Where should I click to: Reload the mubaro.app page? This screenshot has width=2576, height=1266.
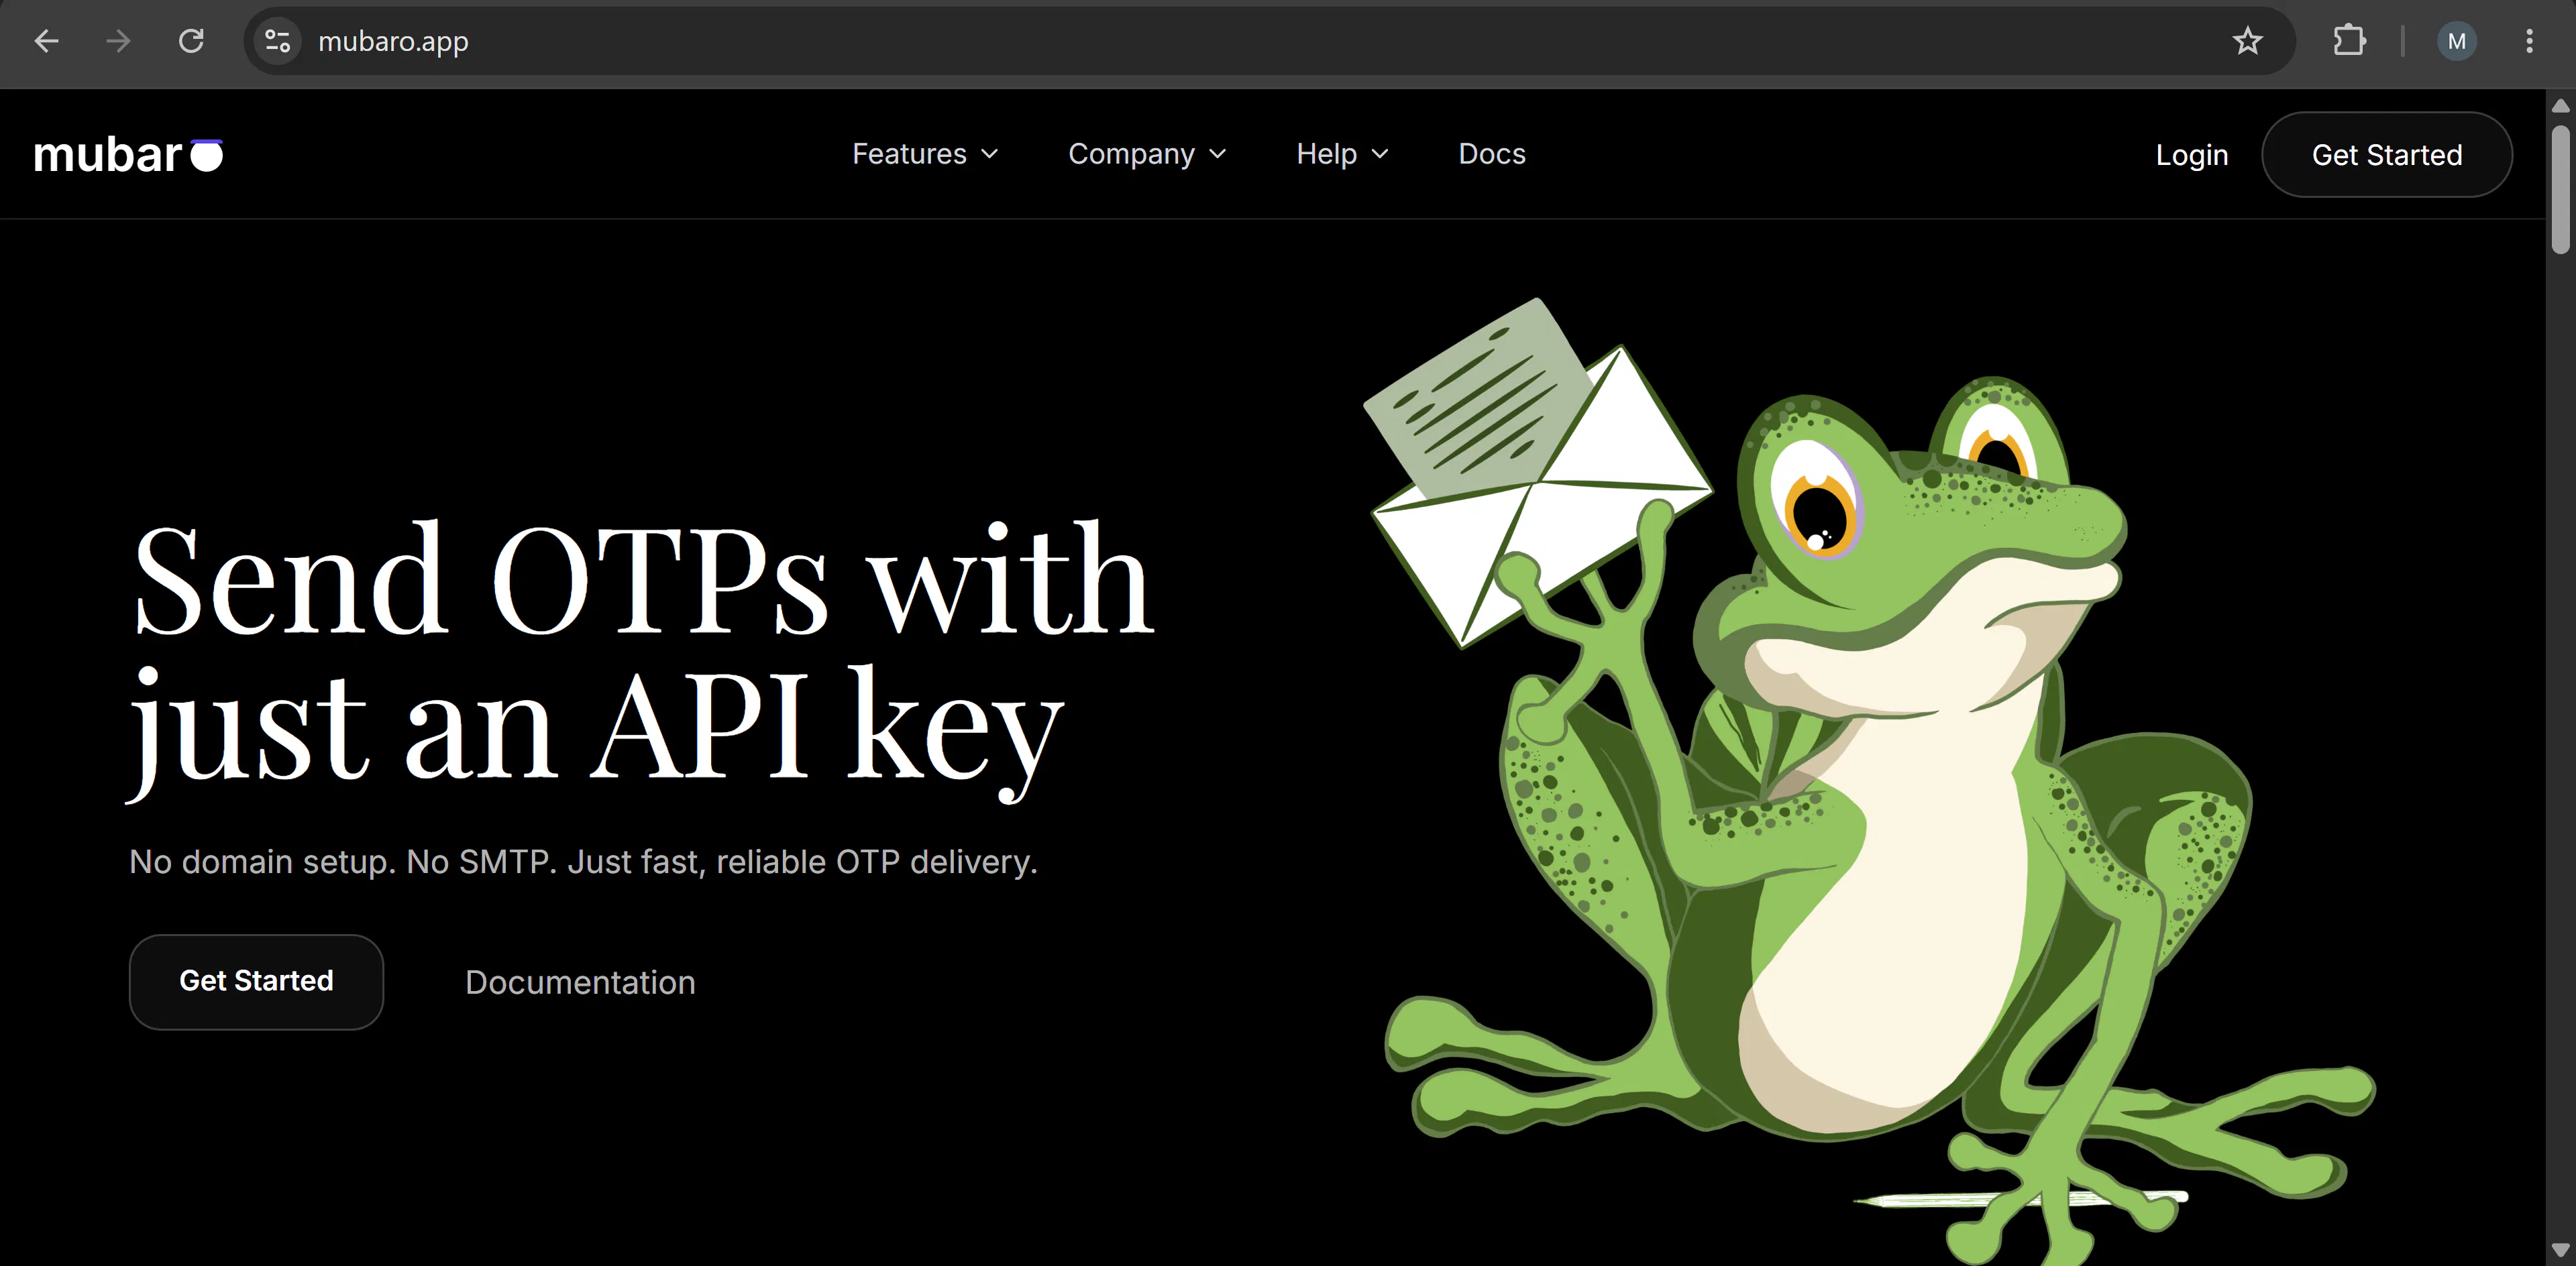(191, 41)
